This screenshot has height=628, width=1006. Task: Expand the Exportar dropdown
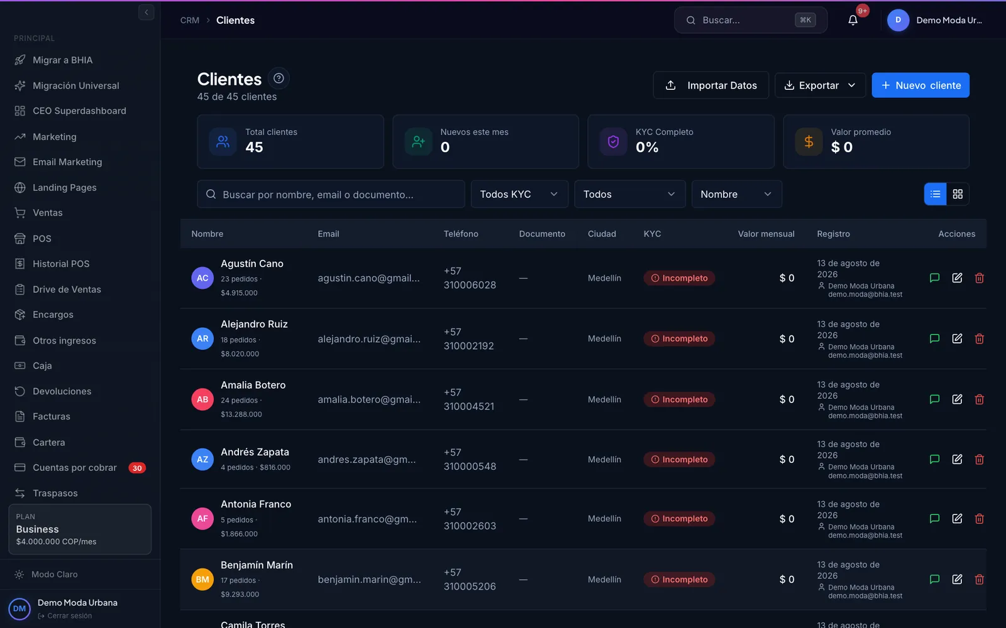click(820, 85)
